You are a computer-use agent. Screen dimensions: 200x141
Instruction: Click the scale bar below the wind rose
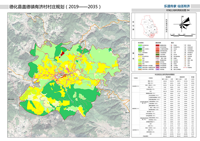pyautogui.click(x=182, y=35)
